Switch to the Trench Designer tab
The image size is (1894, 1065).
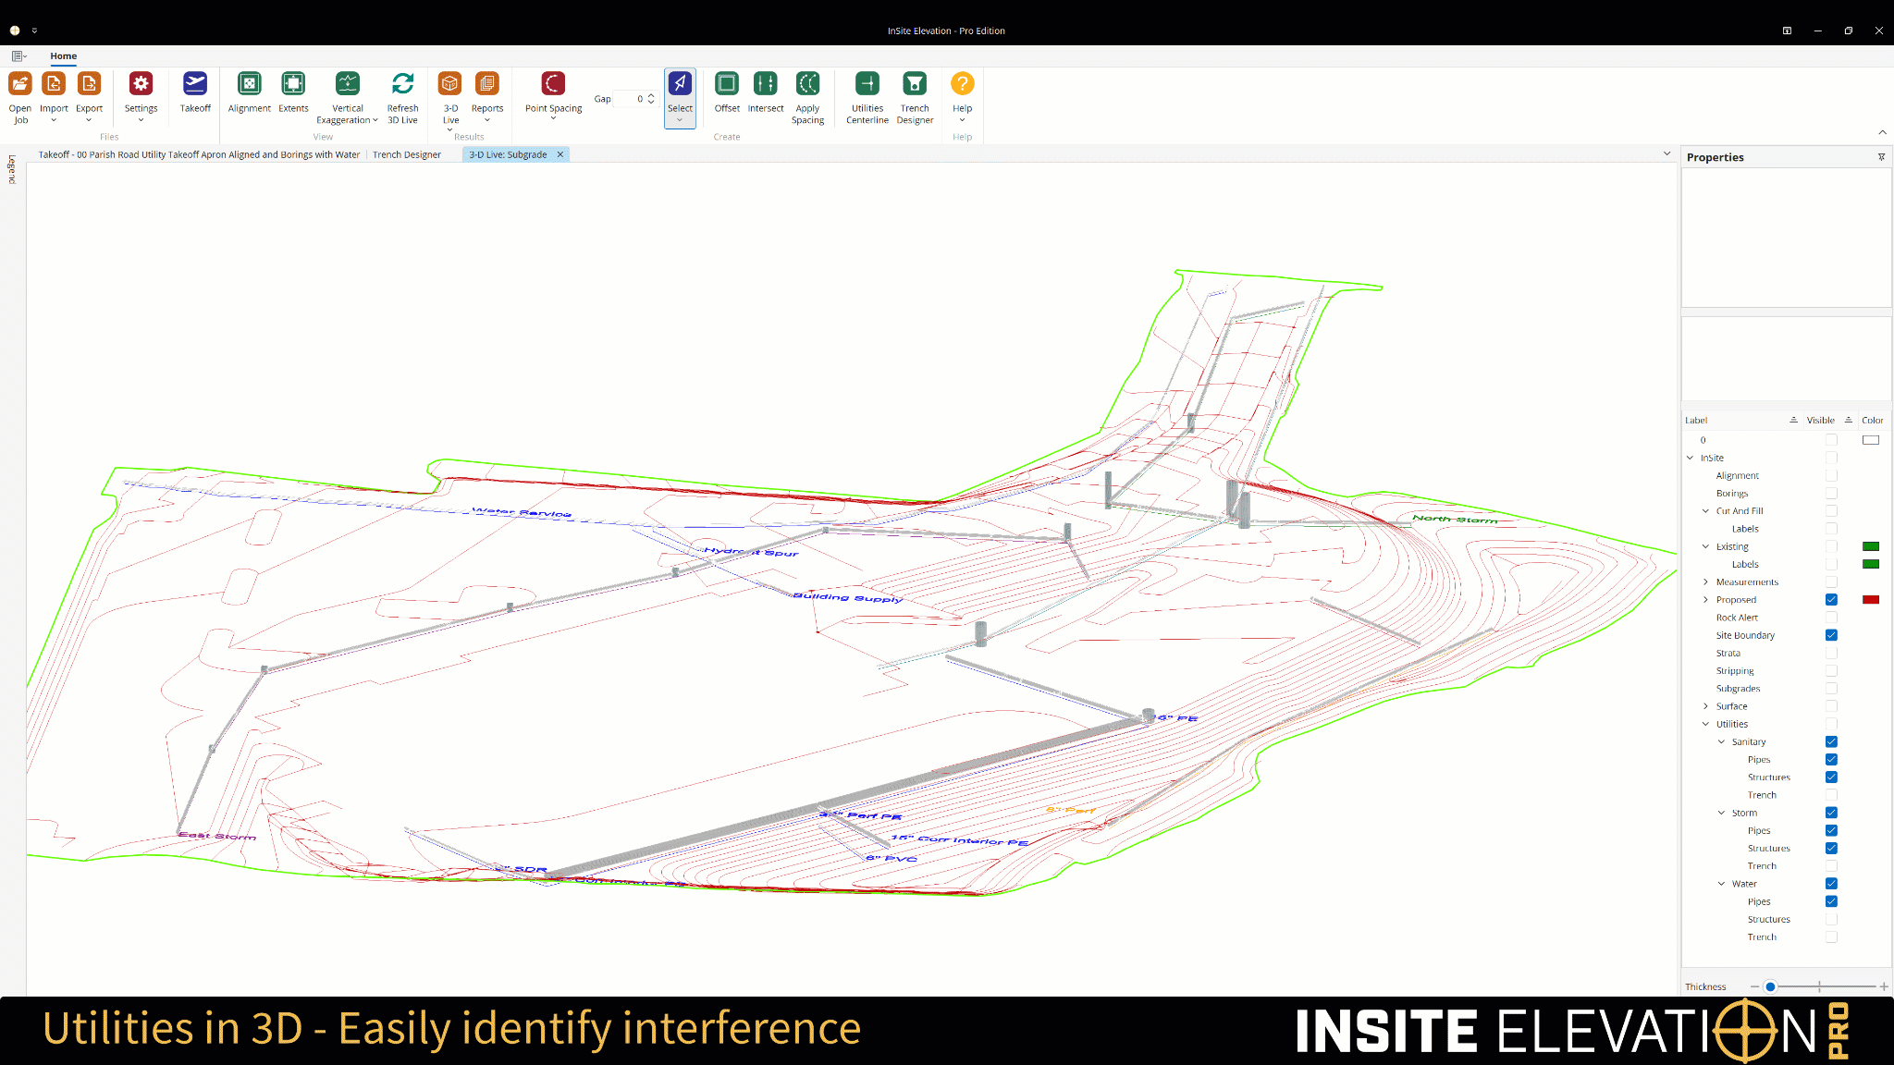[407, 154]
